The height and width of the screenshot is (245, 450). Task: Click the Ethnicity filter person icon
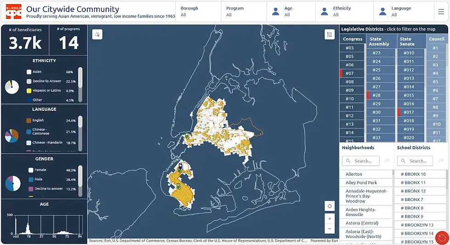pyautogui.click(x=325, y=11)
